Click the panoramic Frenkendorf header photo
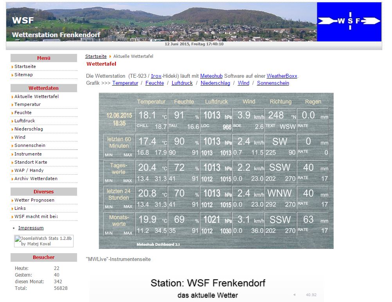 point(162,22)
